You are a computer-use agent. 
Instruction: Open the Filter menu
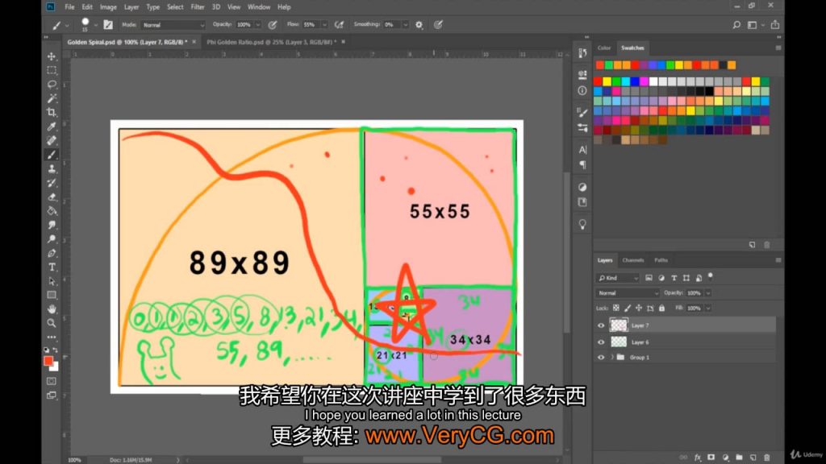tap(198, 6)
